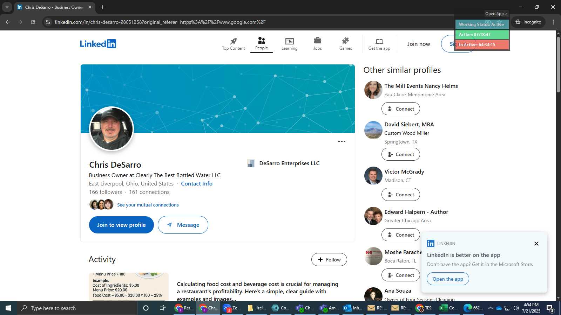Open the notification center icon
561x315 pixels.
coord(550,308)
